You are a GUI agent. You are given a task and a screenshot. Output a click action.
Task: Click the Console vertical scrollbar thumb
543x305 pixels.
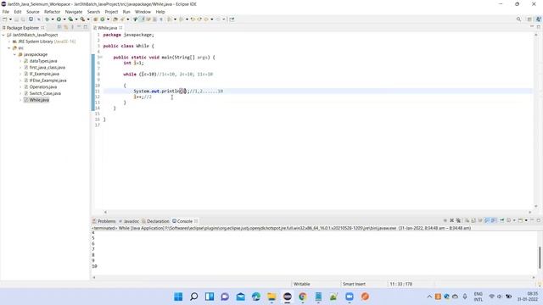tap(540, 258)
